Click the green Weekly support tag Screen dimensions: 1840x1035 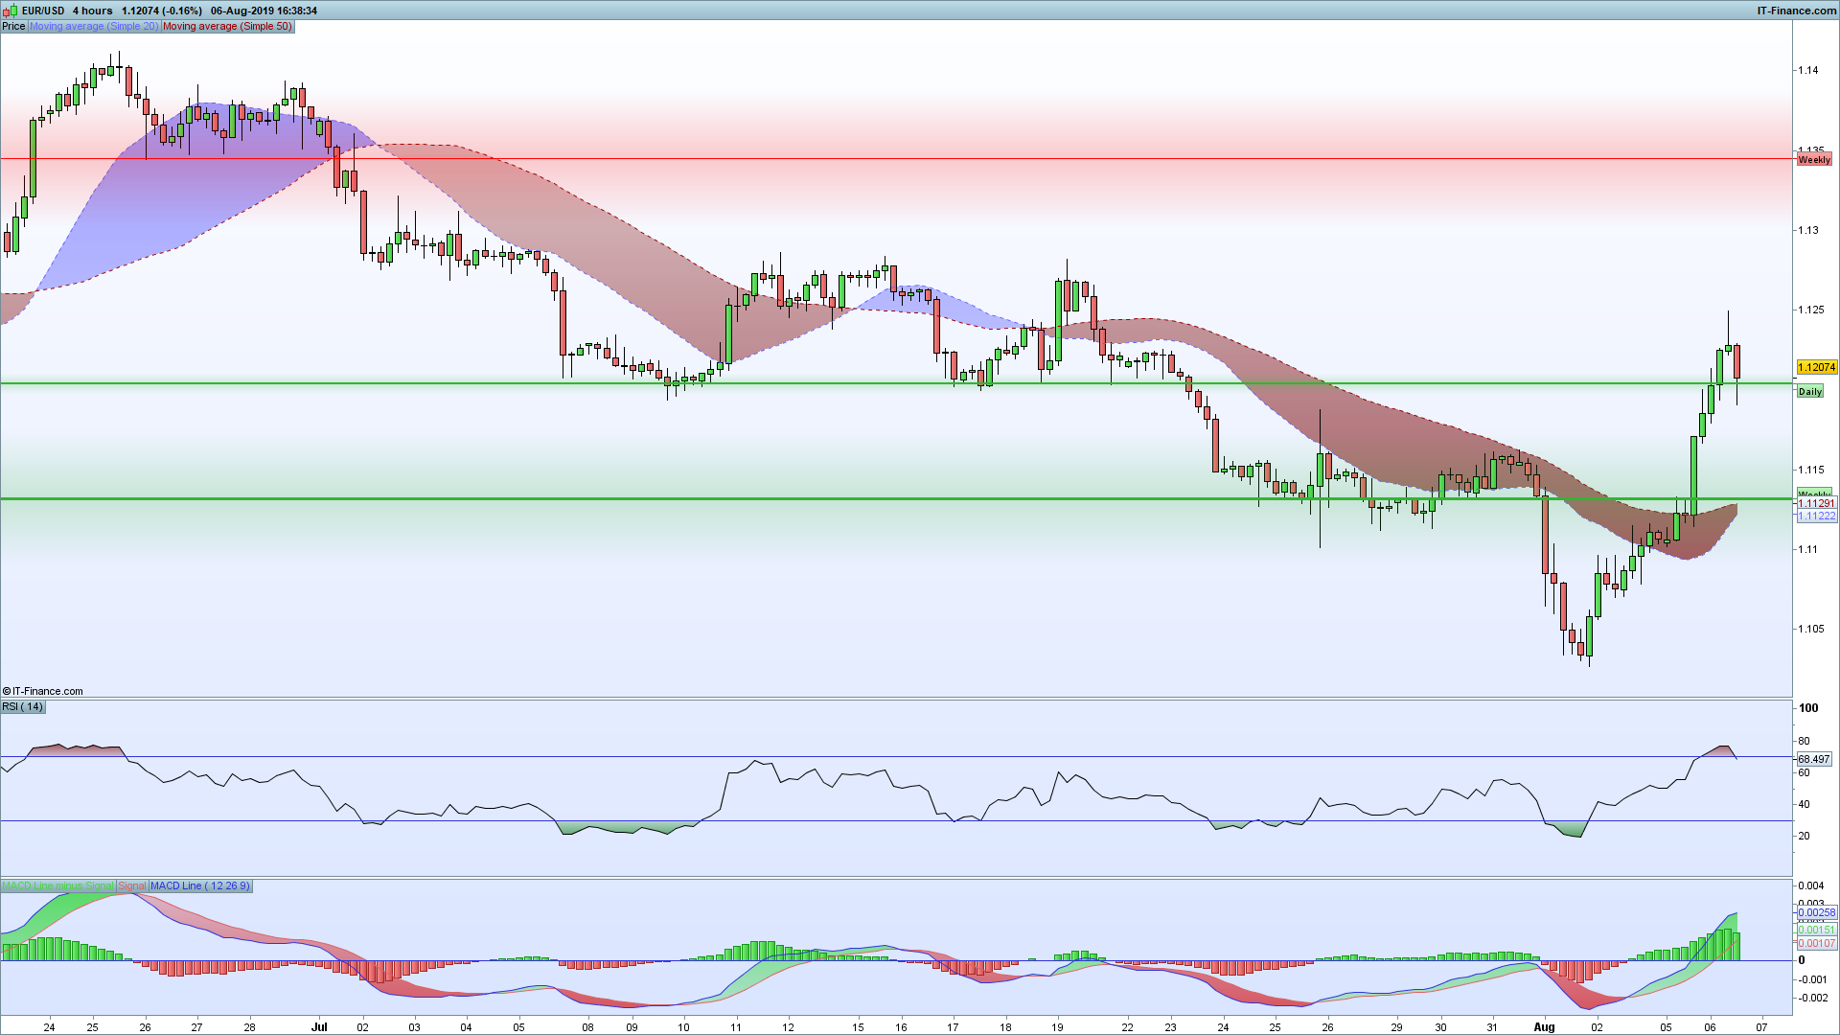[x=1814, y=494]
